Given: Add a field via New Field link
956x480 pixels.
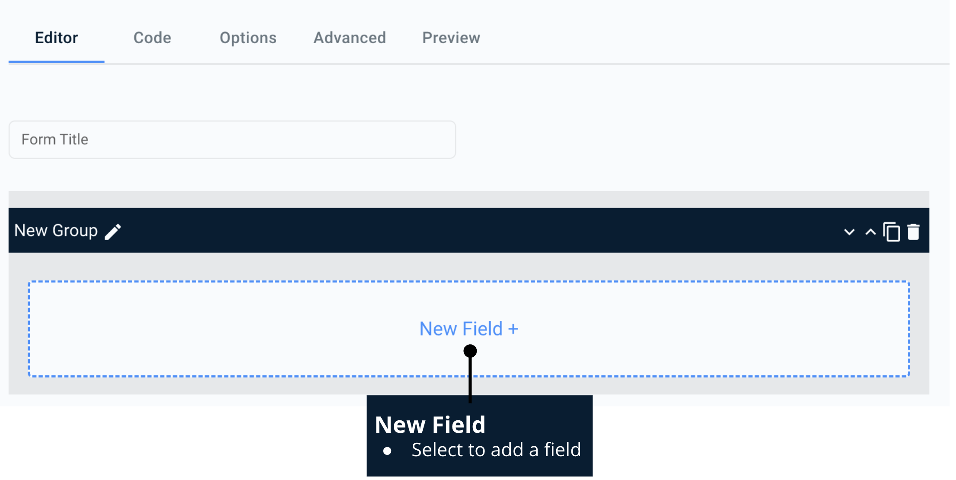Looking at the screenshot, I should [x=461, y=329].
